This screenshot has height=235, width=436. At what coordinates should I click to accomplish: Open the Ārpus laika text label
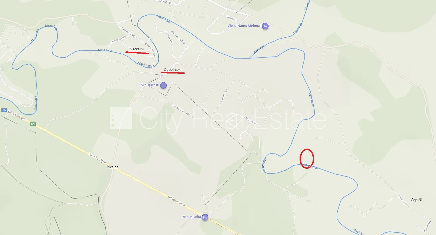[192, 217]
